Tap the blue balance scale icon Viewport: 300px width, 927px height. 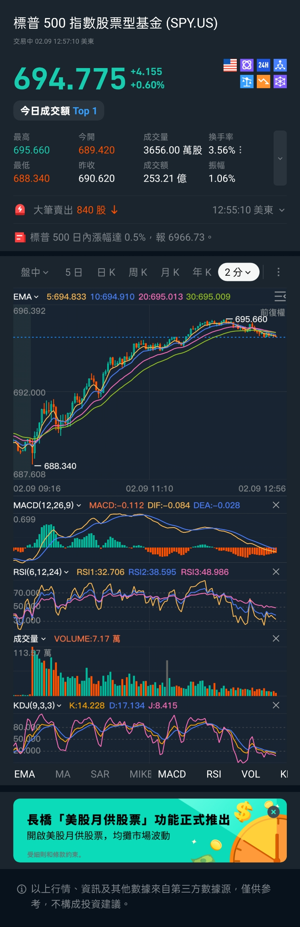[x=246, y=82]
